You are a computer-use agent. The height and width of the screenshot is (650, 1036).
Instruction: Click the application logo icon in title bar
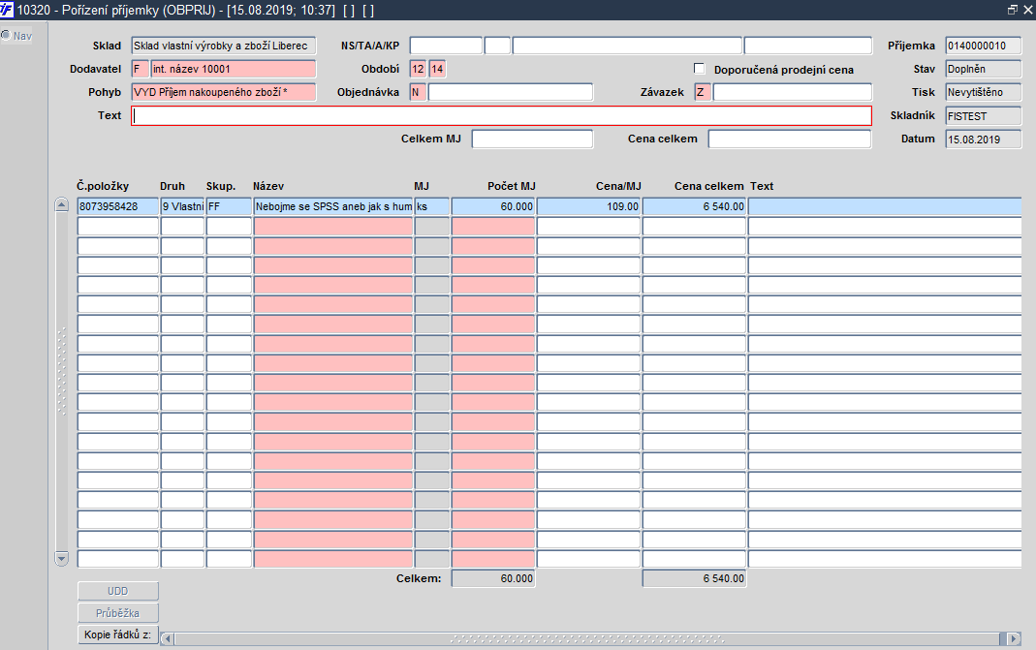point(6,10)
